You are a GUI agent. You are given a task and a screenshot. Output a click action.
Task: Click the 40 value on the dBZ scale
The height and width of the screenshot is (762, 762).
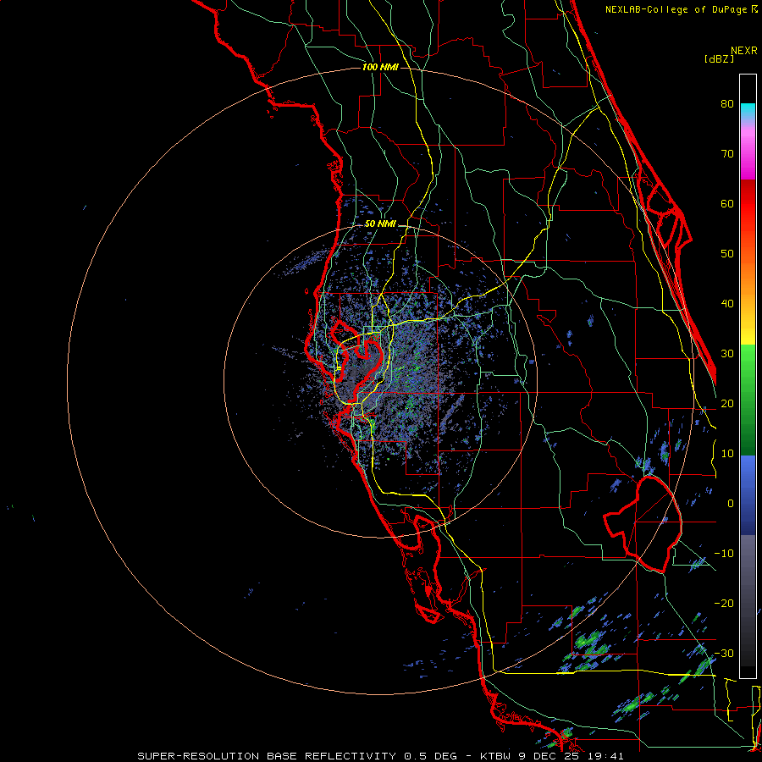(x=727, y=304)
